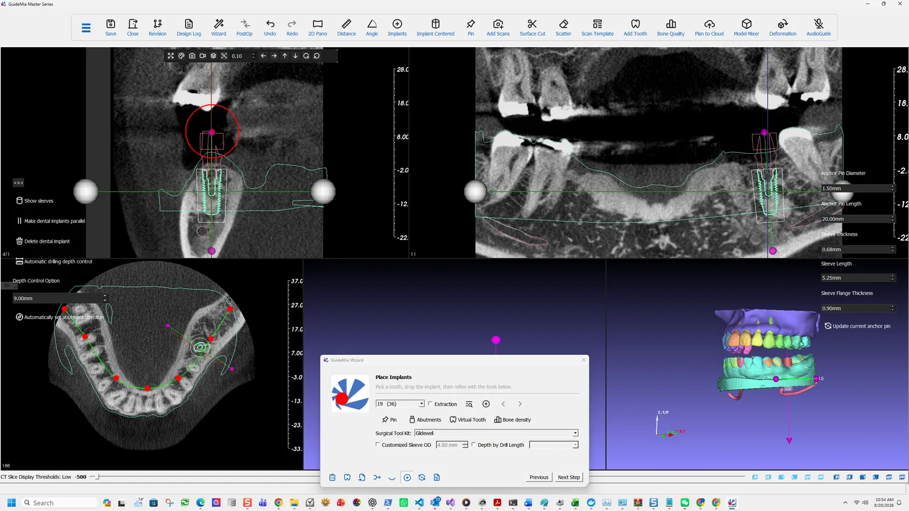Click the Implant Centered tool

[x=435, y=27]
